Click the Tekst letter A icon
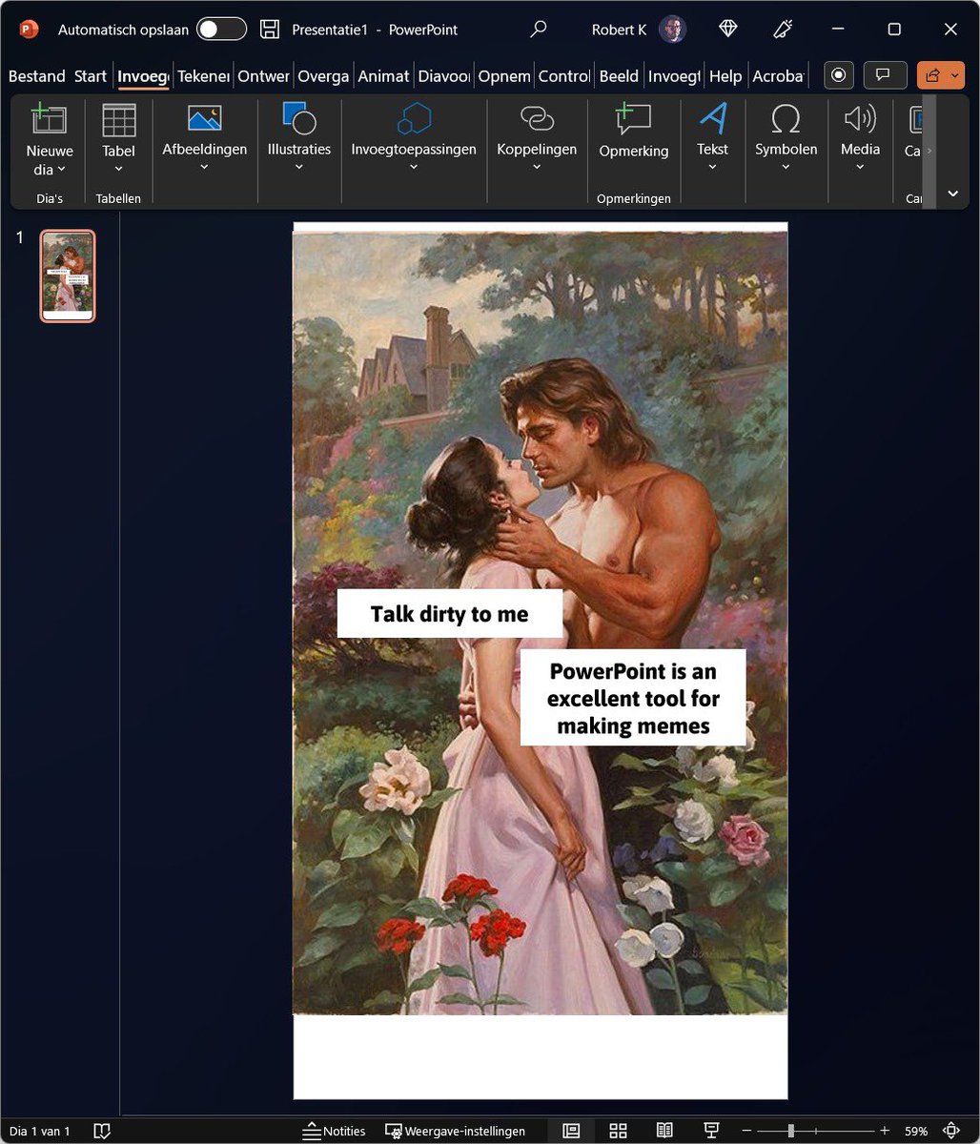The height and width of the screenshot is (1144, 980). (712, 118)
